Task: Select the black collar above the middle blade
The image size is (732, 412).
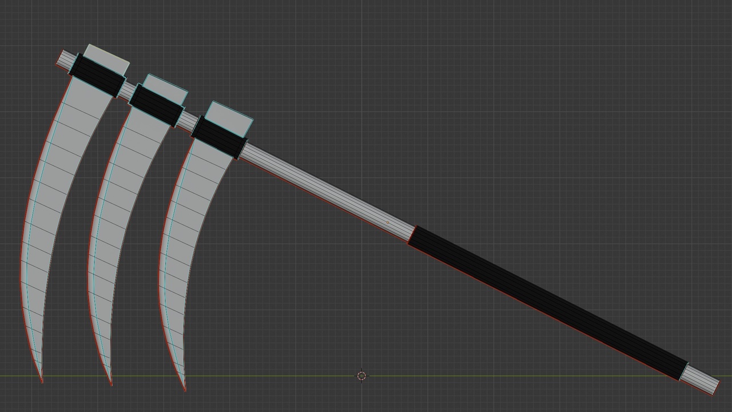Action: (x=157, y=106)
